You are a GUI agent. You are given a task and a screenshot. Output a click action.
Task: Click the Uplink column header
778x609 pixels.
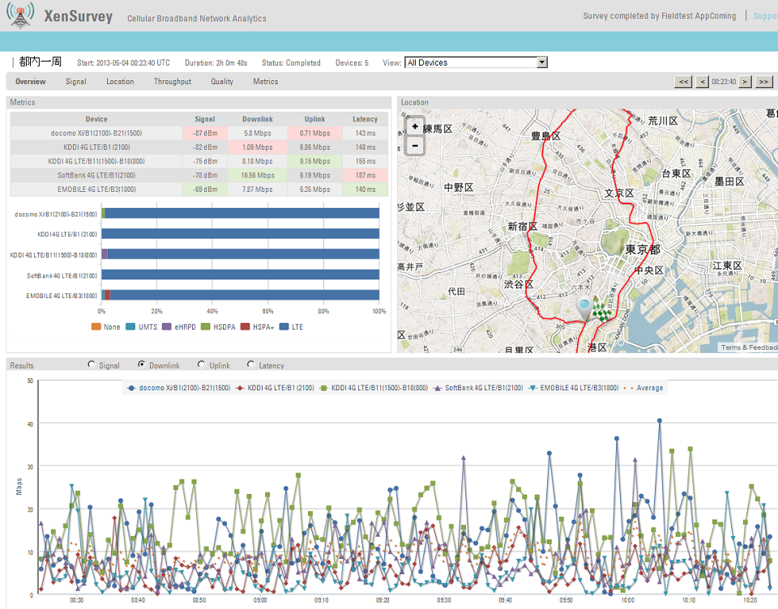[315, 119]
